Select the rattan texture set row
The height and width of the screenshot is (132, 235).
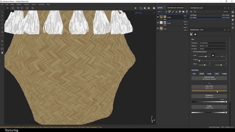(x=210, y=18)
